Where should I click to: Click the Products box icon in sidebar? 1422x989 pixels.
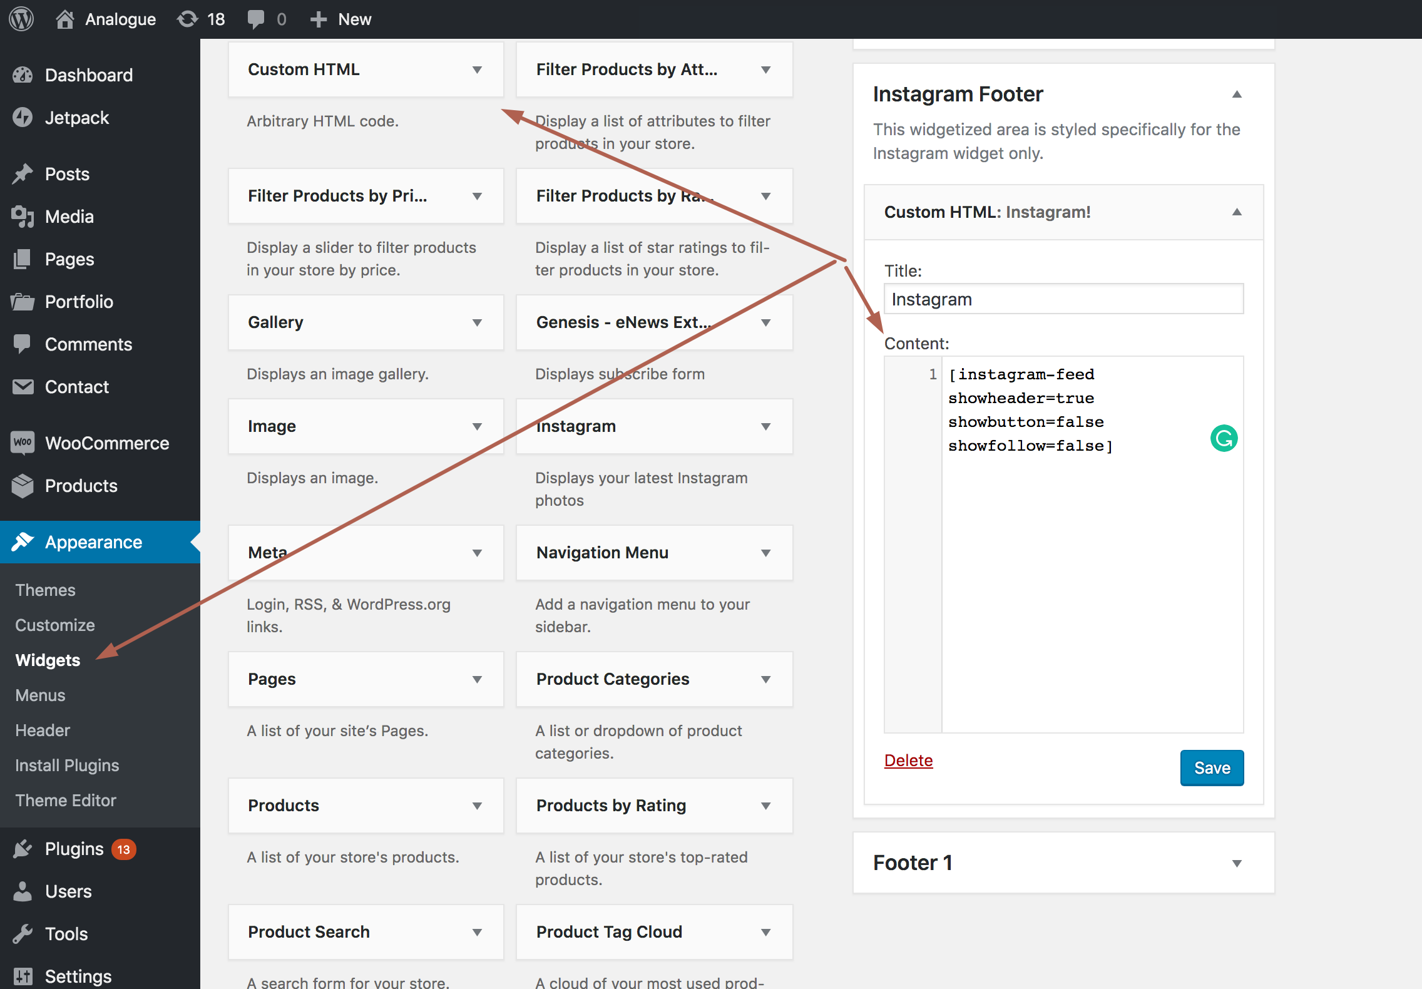click(23, 486)
